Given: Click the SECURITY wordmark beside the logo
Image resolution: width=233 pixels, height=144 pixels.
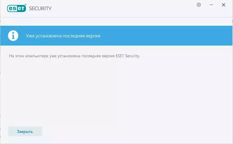Looking at the screenshot, I should (40, 8).
